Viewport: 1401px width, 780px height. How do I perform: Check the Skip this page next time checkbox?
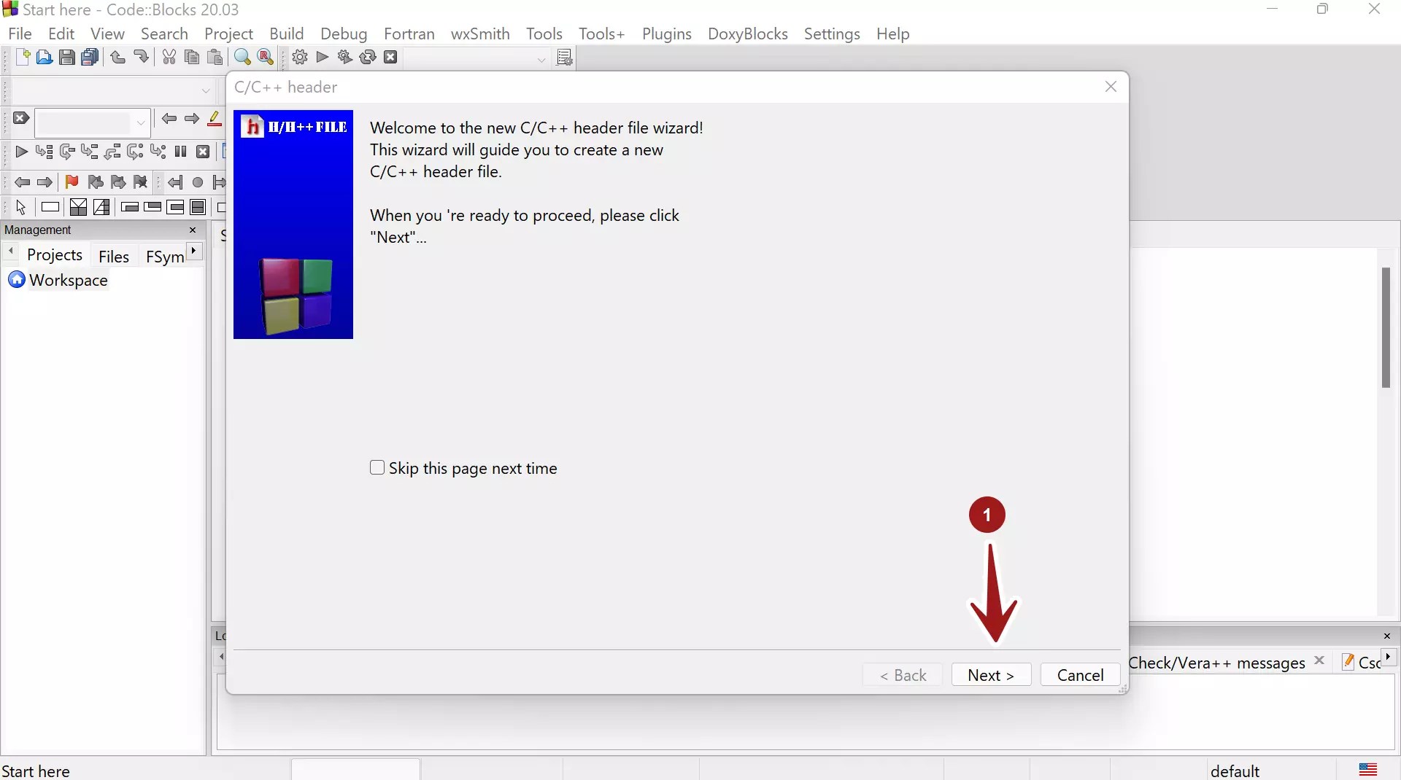(377, 468)
